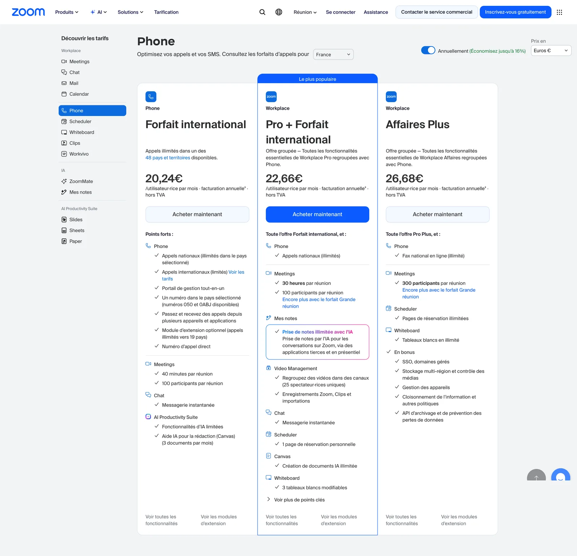Go to the Tarification page
The width and height of the screenshot is (577, 556).
(x=166, y=12)
